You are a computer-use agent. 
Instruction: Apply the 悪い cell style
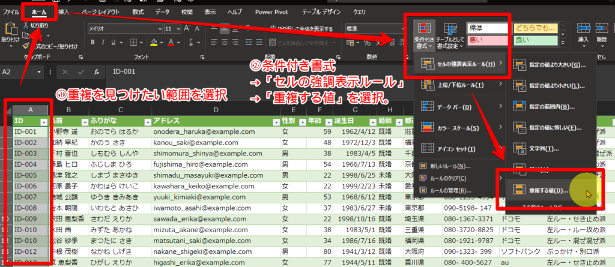(x=488, y=40)
